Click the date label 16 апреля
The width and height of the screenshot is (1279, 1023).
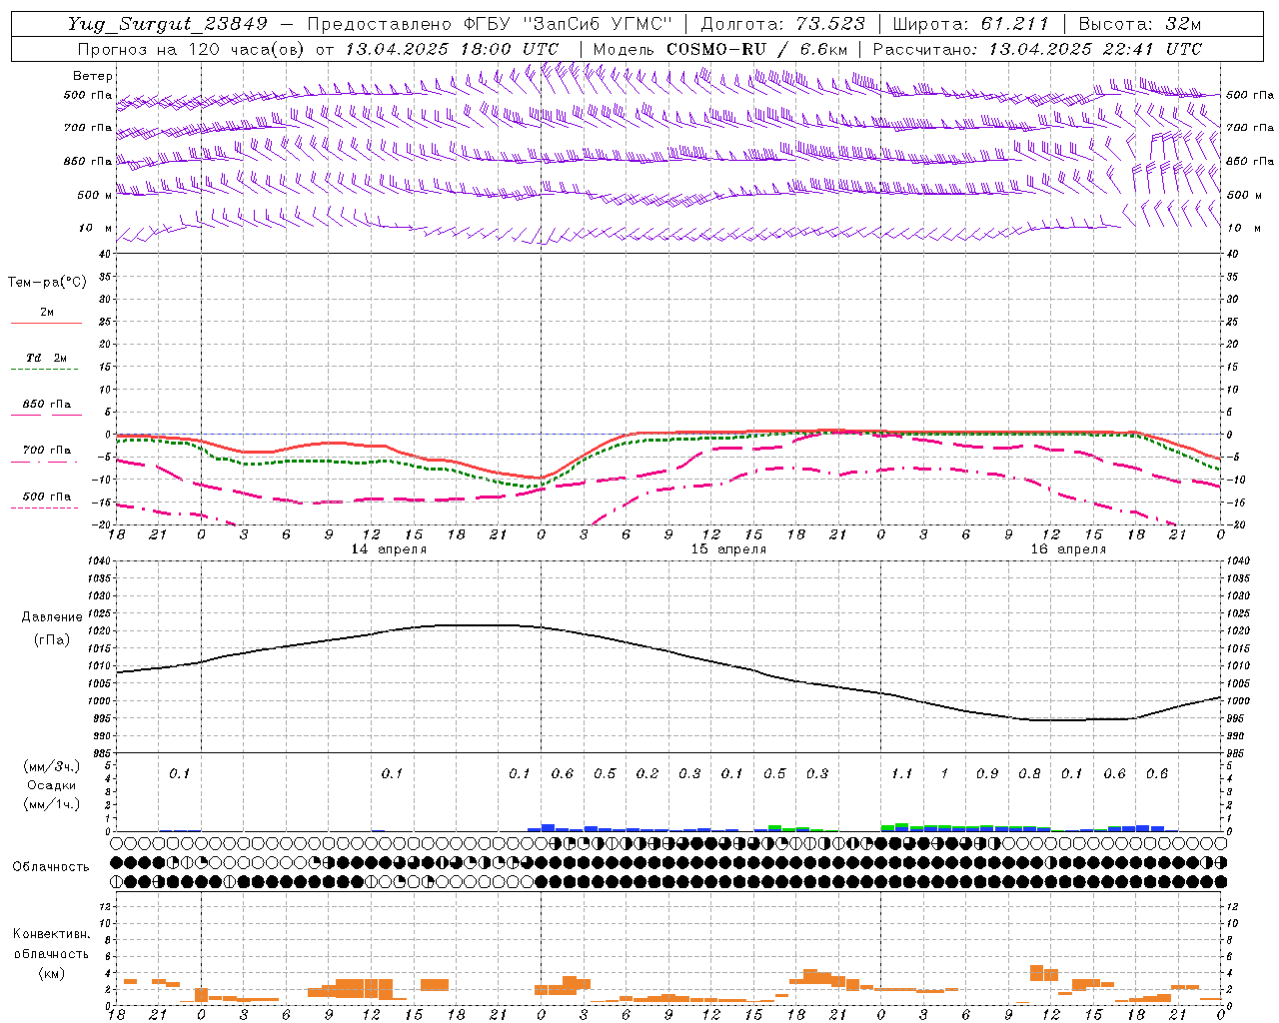(x=1068, y=549)
